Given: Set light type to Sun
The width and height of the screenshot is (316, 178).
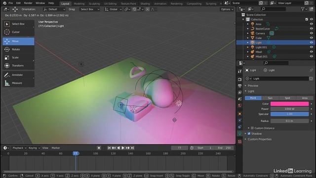Looking at the screenshot, I should pos(270,98).
